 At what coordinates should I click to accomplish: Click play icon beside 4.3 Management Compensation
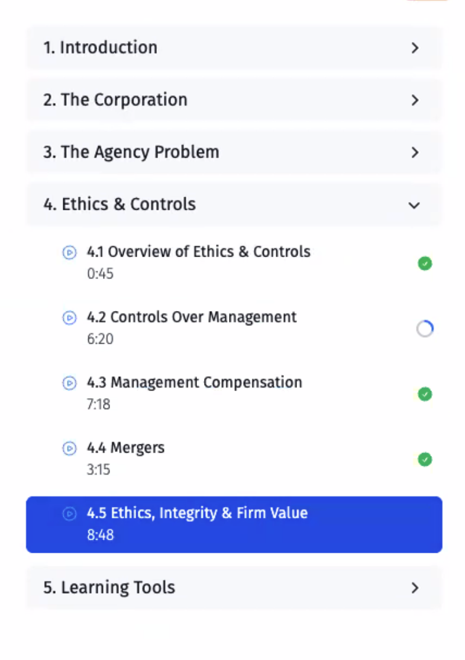tap(69, 383)
